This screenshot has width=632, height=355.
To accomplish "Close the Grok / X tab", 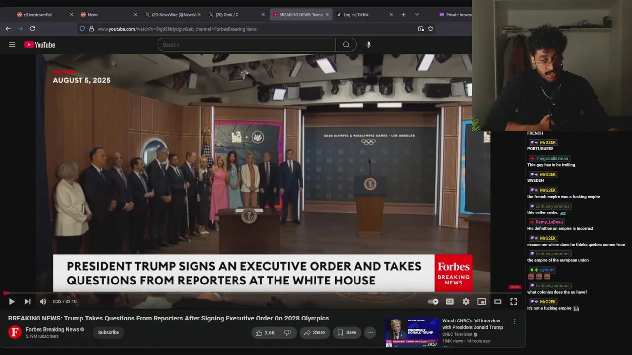I will click(x=263, y=15).
